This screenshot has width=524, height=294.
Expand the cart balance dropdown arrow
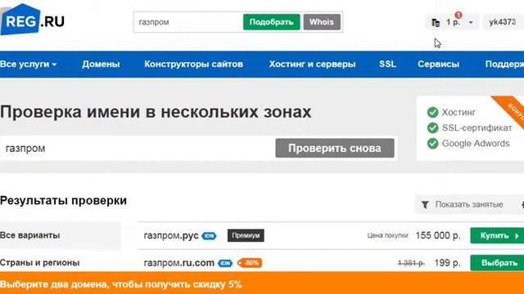click(x=471, y=23)
